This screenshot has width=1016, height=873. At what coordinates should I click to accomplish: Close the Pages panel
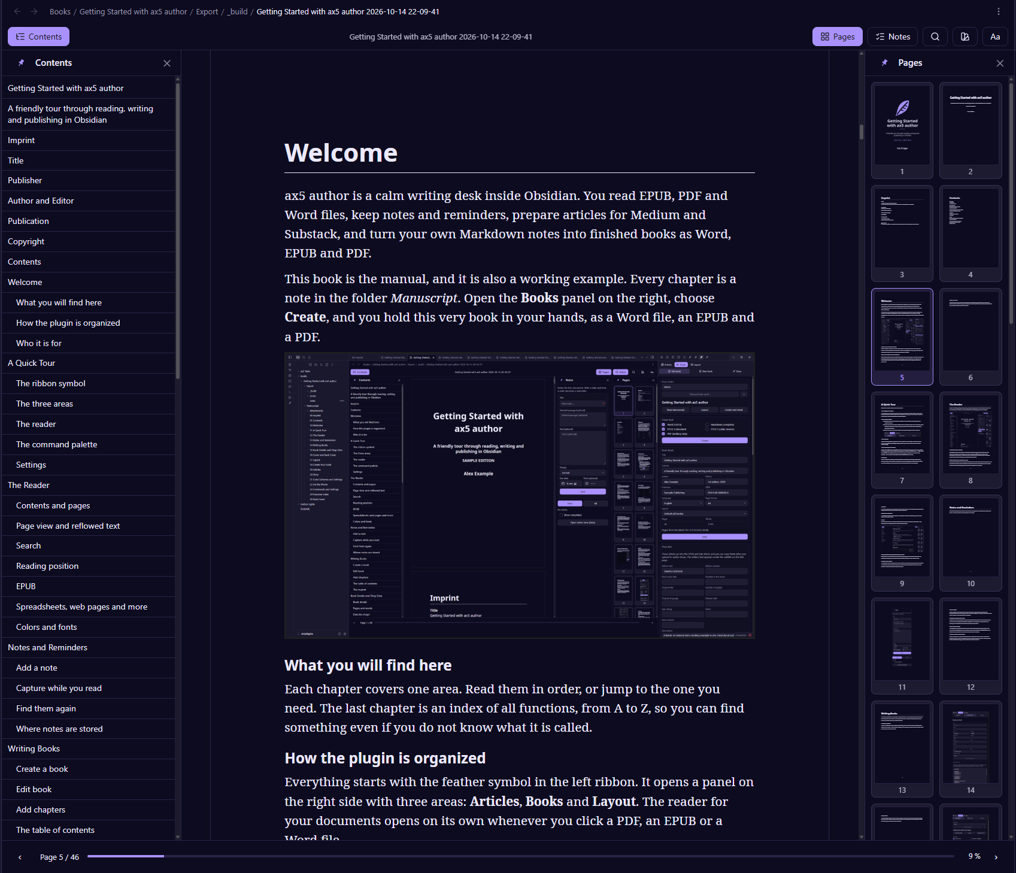pyautogui.click(x=1000, y=63)
